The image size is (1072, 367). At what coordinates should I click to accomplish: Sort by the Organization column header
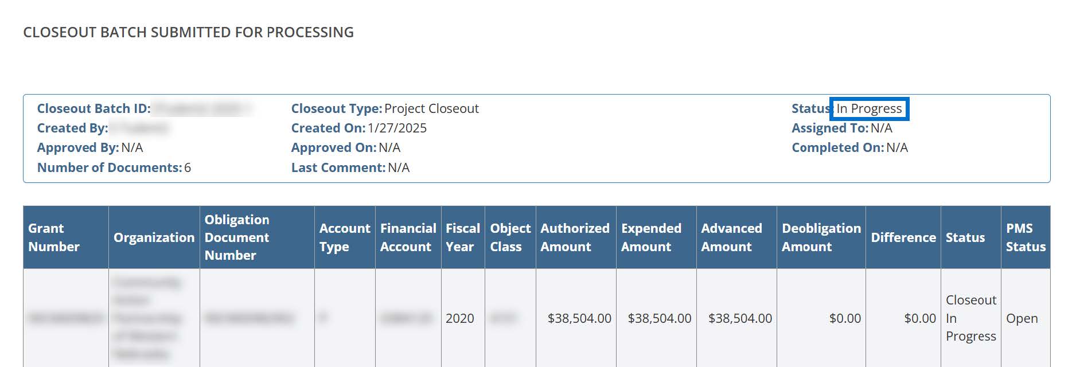click(x=154, y=237)
